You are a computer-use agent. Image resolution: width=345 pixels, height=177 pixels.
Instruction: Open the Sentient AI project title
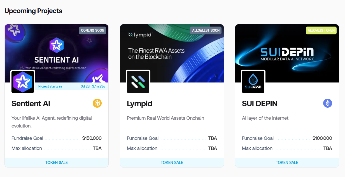tap(31, 104)
